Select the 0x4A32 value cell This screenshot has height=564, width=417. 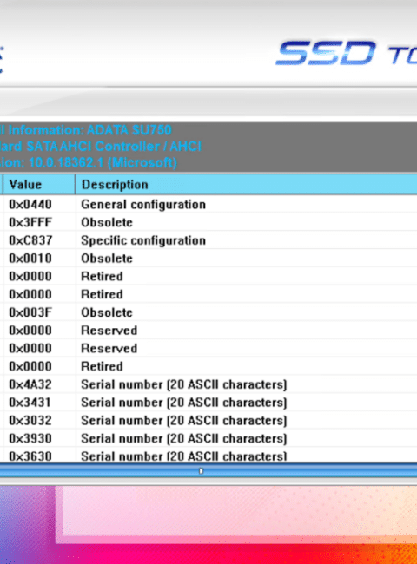pyautogui.click(x=30, y=384)
